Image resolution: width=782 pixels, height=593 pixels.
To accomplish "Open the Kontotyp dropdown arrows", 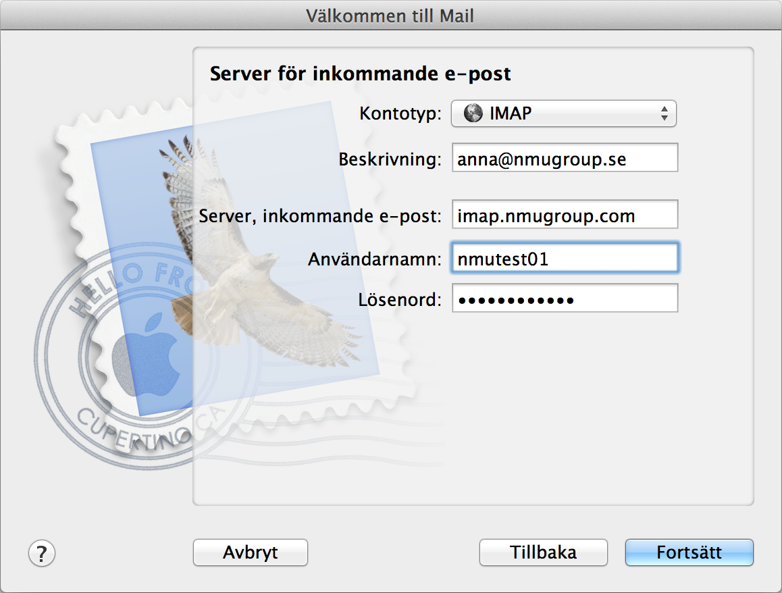I will pos(664,113).
